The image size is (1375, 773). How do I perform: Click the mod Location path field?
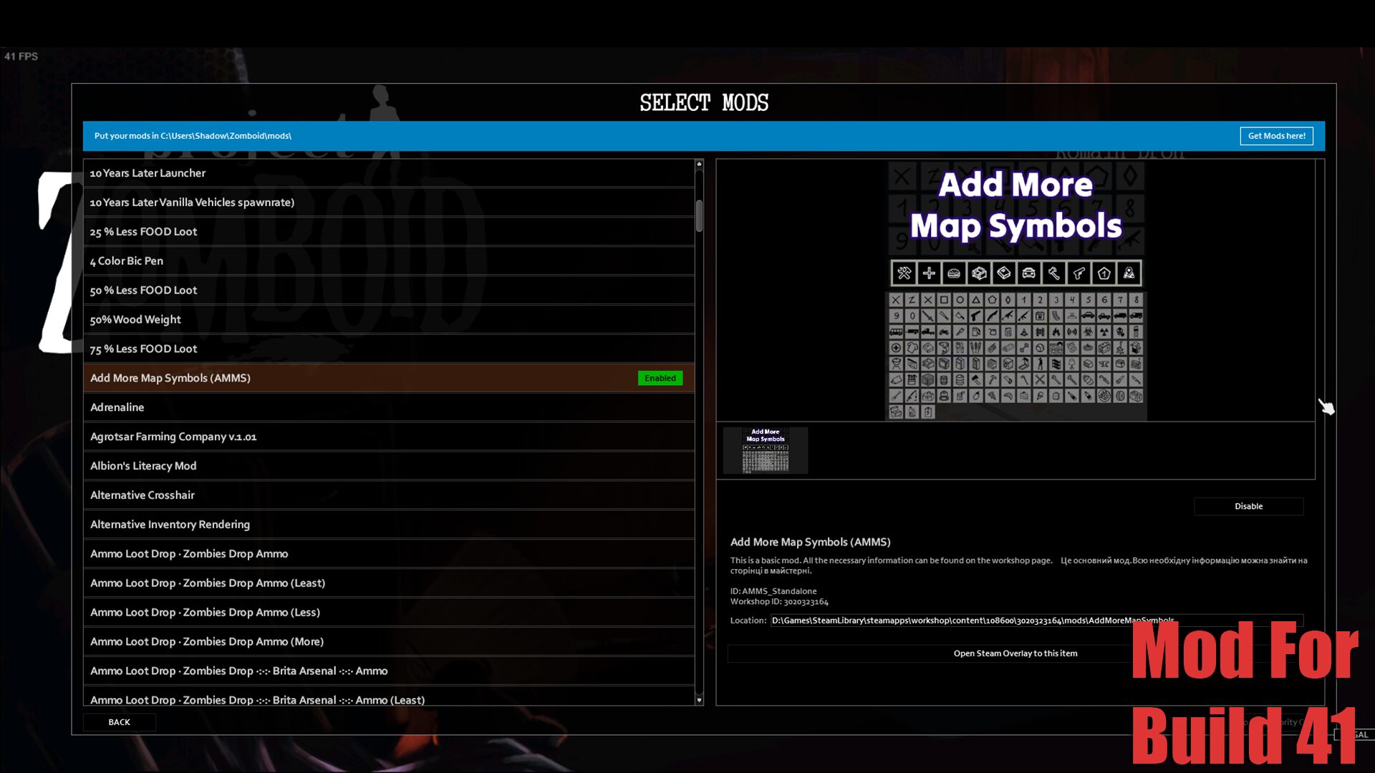(x=1036, y=621)
